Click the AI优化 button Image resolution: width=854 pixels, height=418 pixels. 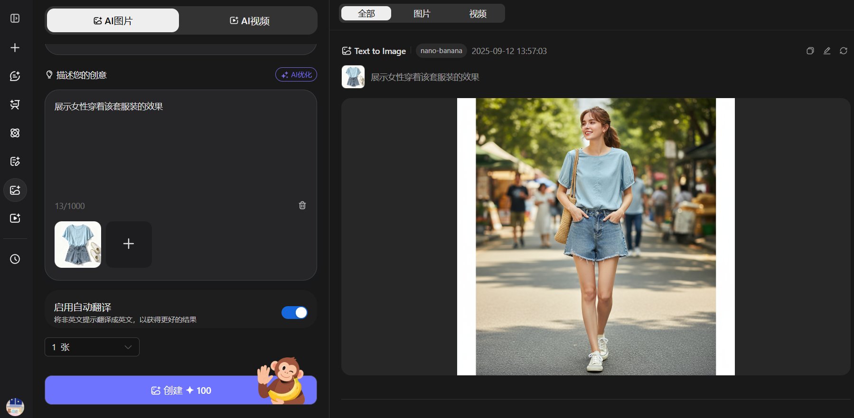[x=296, y=75]
